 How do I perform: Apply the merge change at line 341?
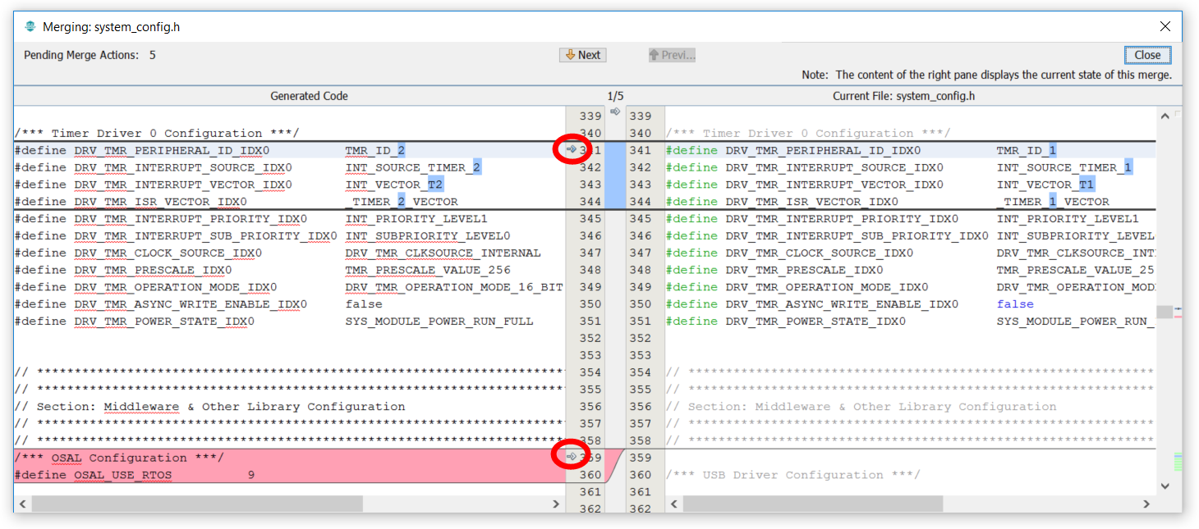(x=573, y=149)
